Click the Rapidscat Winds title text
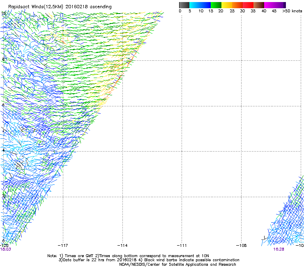304x267 pixels. point(60,7)
